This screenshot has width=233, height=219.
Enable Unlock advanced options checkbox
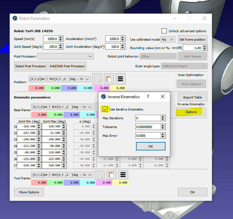pos(164,31)
